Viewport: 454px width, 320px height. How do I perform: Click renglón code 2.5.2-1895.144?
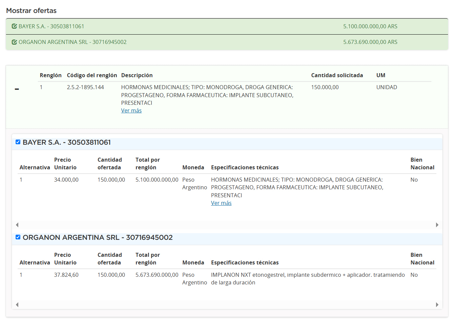coord(85,87)
